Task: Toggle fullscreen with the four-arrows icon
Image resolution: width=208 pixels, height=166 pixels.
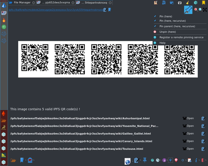Action: (x=205, y=9)
